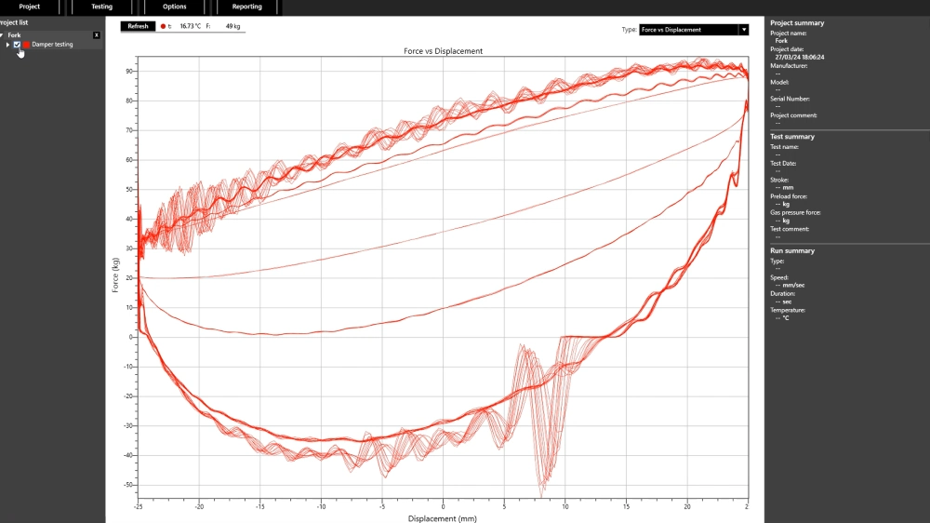Click the Run summary heading
930x523 pixels.
pos(792,251)
